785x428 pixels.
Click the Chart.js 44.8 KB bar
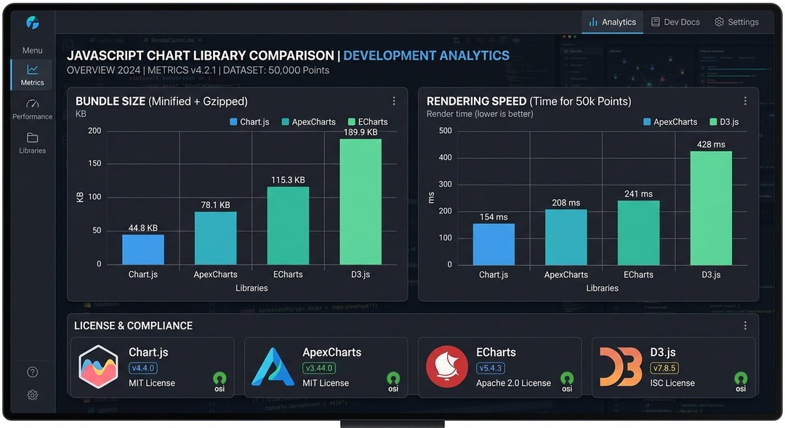[x=143, y=249]
